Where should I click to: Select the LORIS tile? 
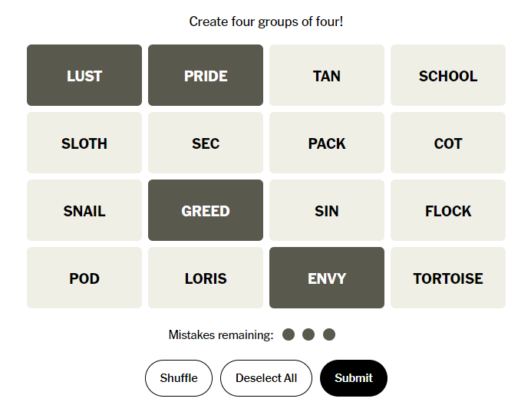point(206,278)
